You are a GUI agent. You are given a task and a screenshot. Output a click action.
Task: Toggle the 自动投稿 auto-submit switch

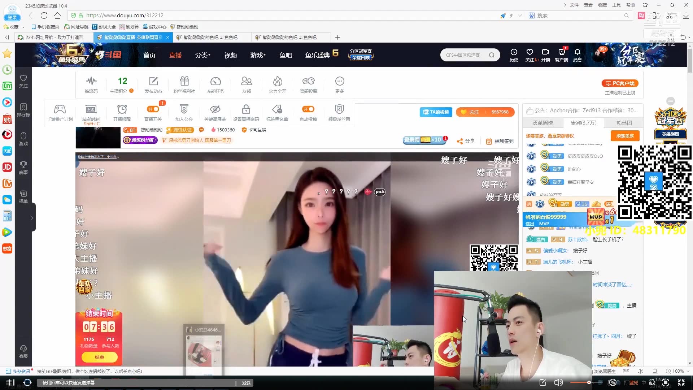[x=308, y=109]
